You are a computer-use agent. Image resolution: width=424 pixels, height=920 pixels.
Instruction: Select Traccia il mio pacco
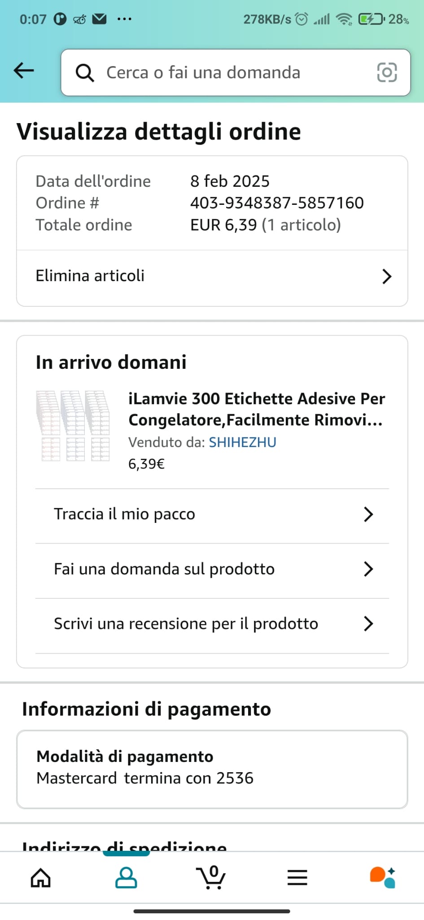[125, 514]
